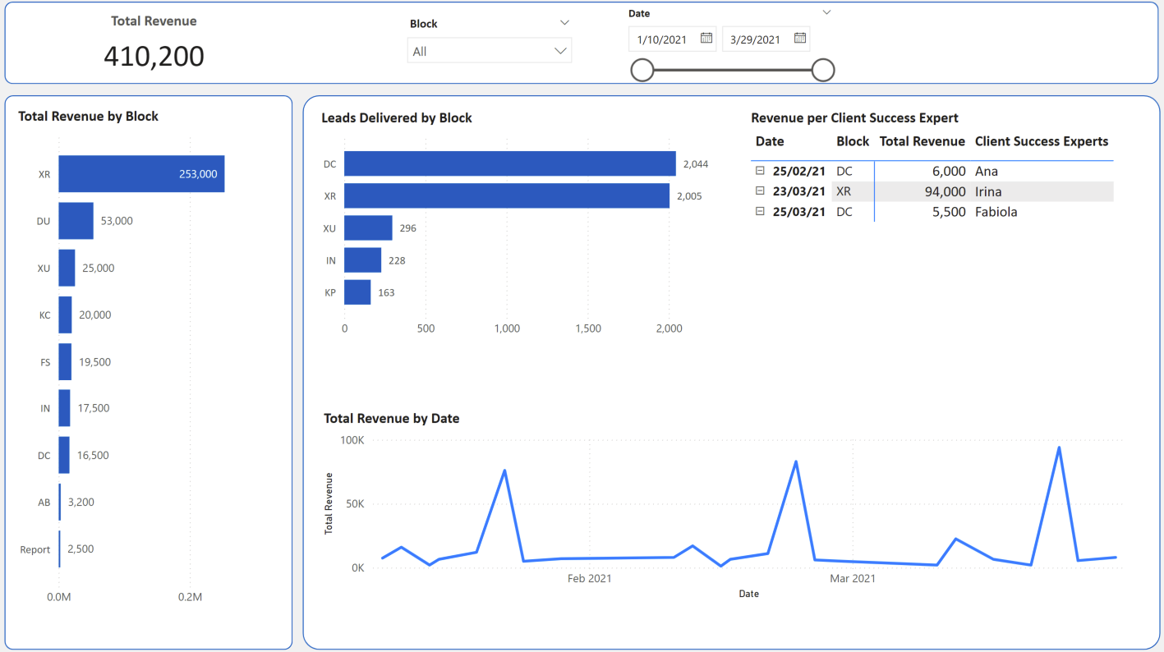Screen dimensions: 1164x652
Task: Sort table by Date column header
Action: pyautogui.click(x=770, y=141)
